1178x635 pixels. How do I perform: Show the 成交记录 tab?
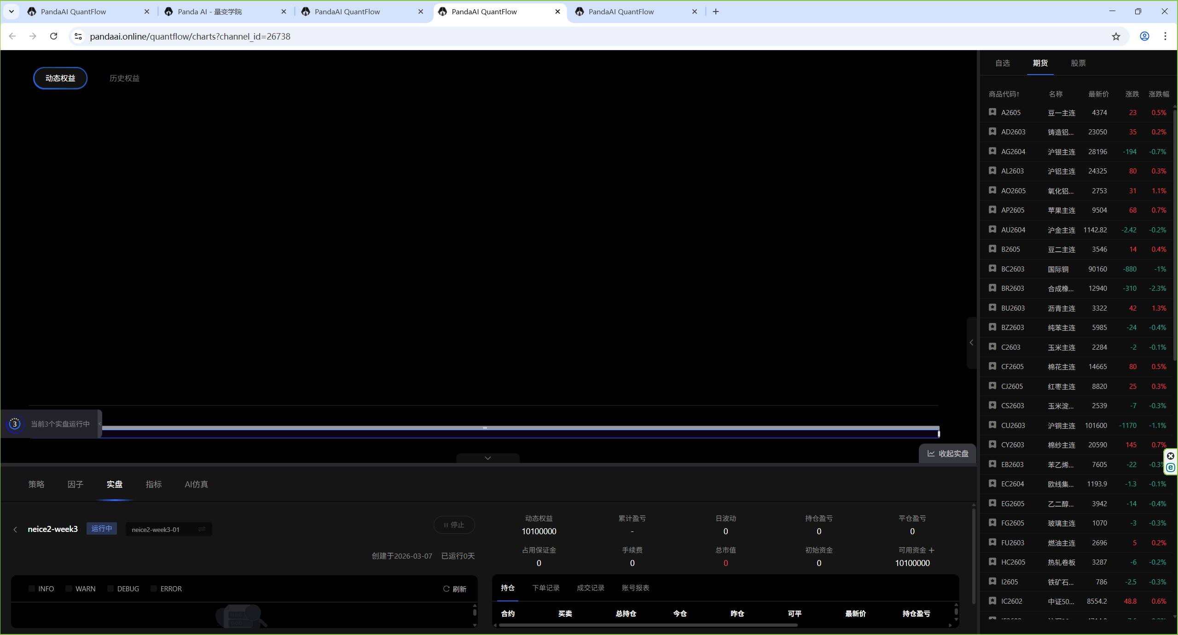590,588
